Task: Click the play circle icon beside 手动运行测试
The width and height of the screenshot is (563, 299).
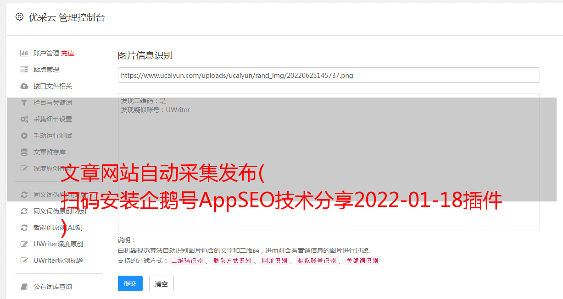Action: click(24, 136)
